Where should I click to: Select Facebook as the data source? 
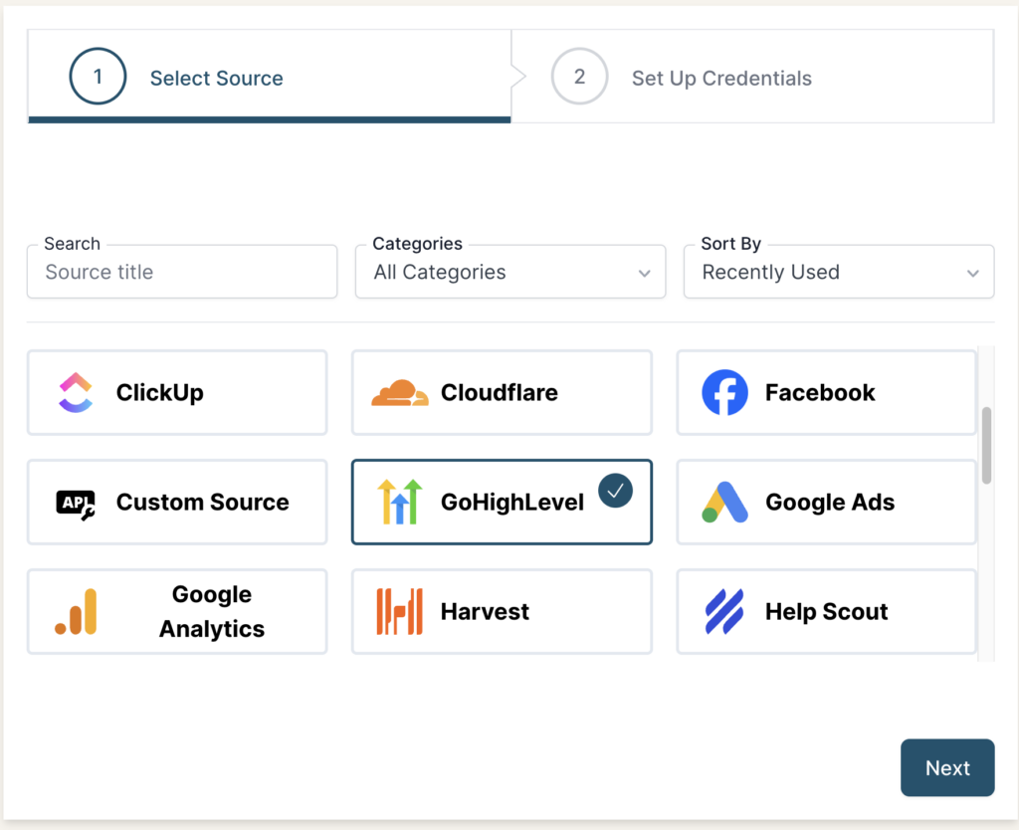tap(826, 392)
